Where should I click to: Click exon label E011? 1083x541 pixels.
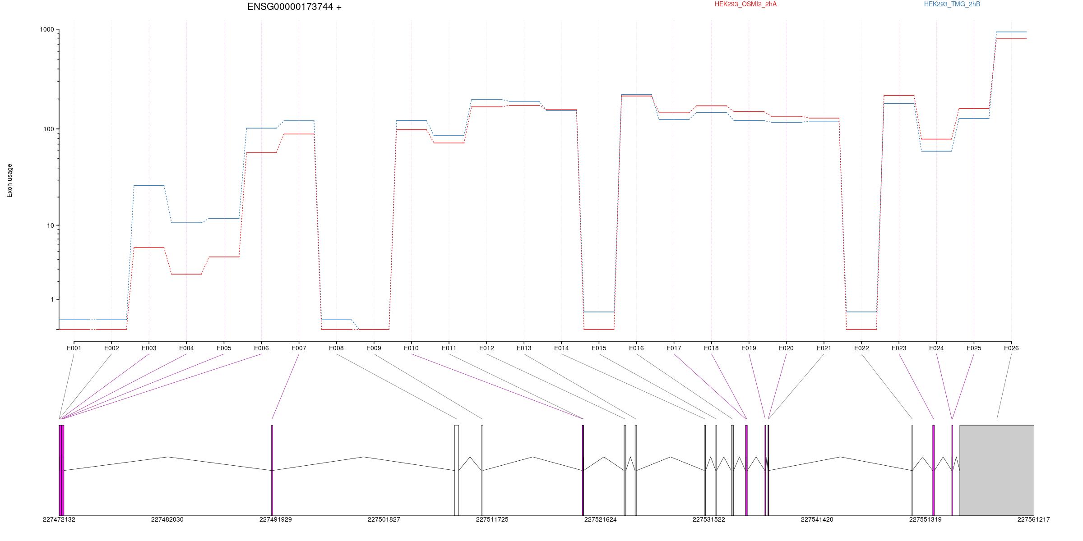[x=449, y=348]
